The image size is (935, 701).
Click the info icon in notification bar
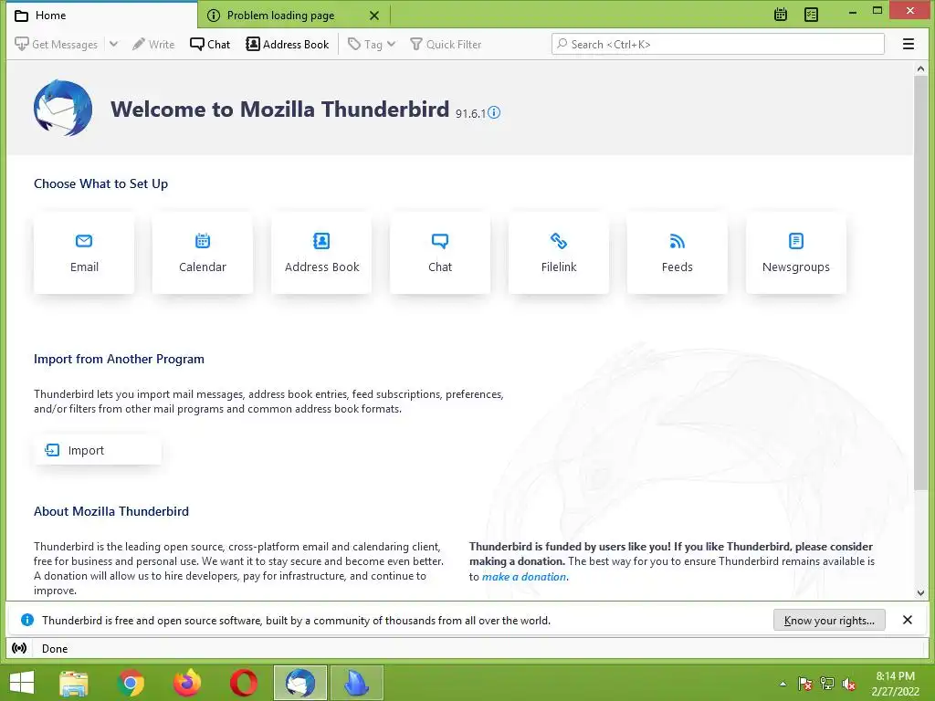[26, 620]
